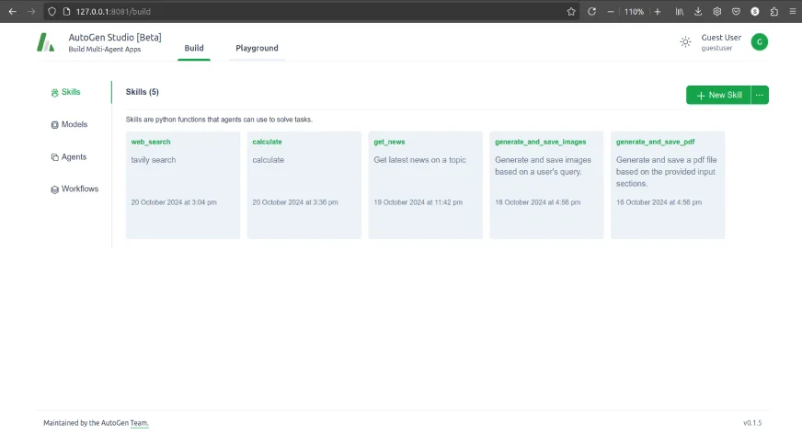Open the Models sidebar section
This screenshot has width=802, height=435.
point(69,124)
